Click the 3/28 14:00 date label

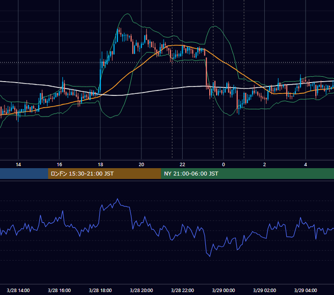[x=18, y=290]
